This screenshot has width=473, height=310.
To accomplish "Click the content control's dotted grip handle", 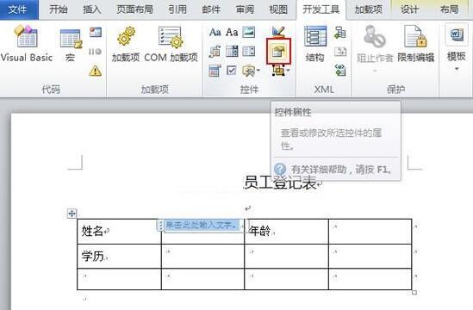I will 161,225.
